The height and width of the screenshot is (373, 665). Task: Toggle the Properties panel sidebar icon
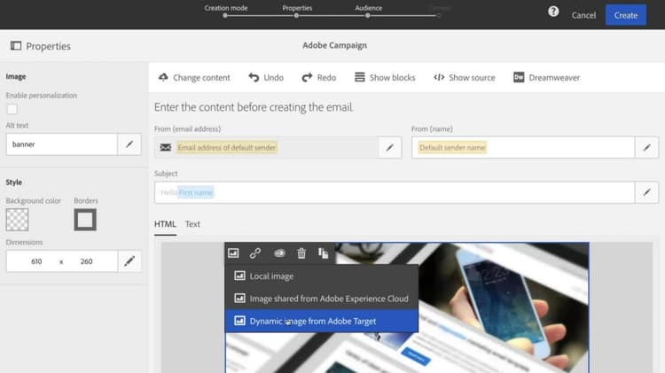click(16, 46)
